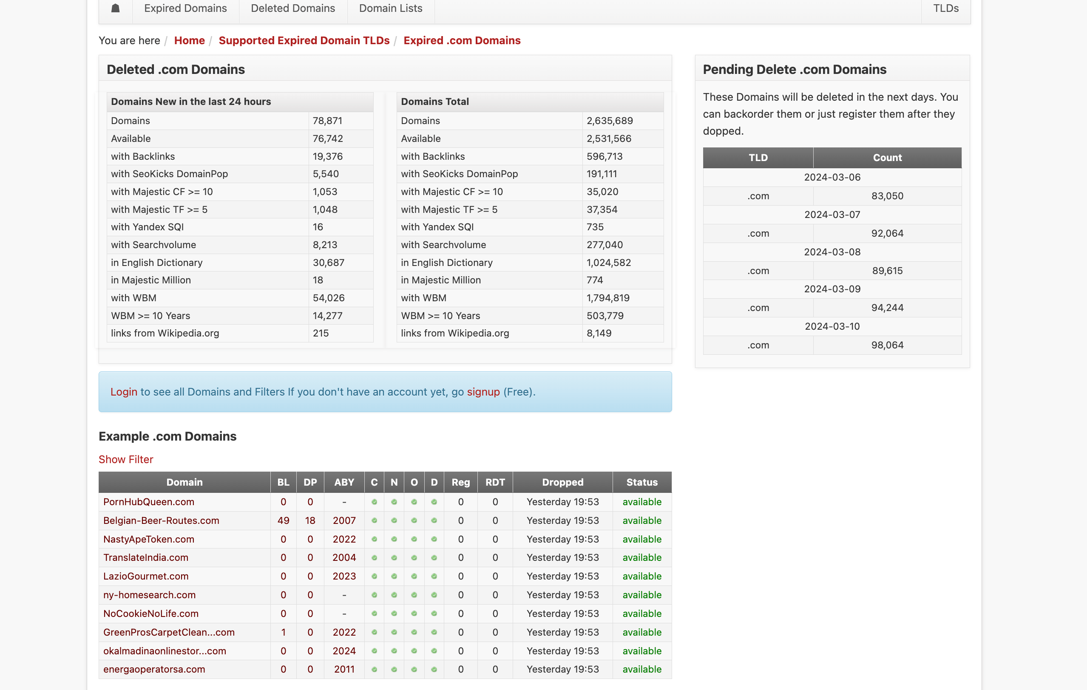
Task: Click the .org green status dot for GreenProsCarpetClean...com
Action: pos(414,632)
